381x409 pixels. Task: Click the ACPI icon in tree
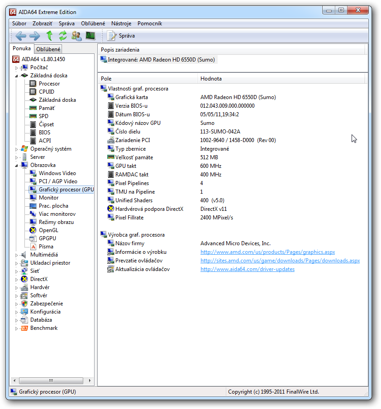click(33, 141)
